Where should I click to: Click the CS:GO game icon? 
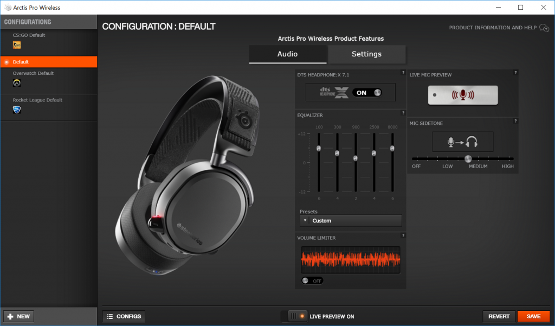[17, 45]
